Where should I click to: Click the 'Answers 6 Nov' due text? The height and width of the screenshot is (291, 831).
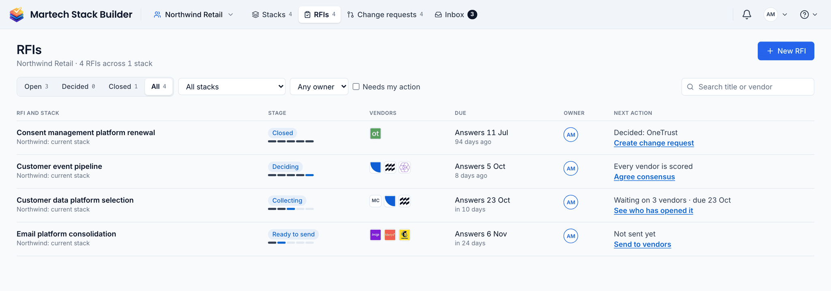coord(481,233)
